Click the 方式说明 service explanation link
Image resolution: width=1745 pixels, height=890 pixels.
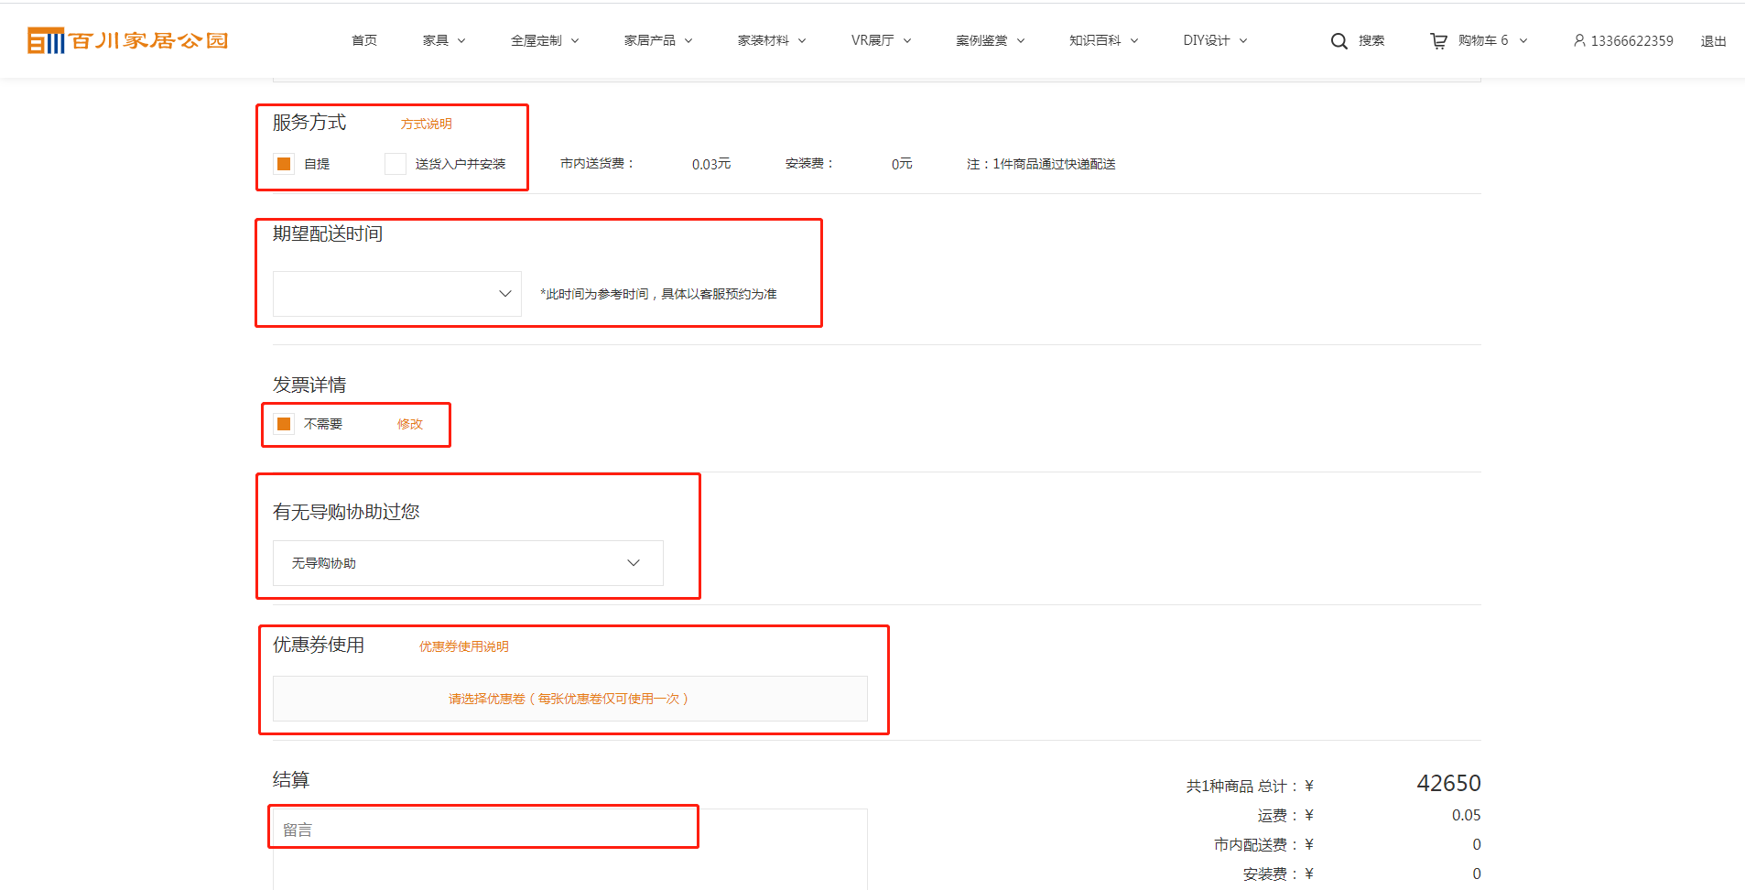[x=426, y=124]
